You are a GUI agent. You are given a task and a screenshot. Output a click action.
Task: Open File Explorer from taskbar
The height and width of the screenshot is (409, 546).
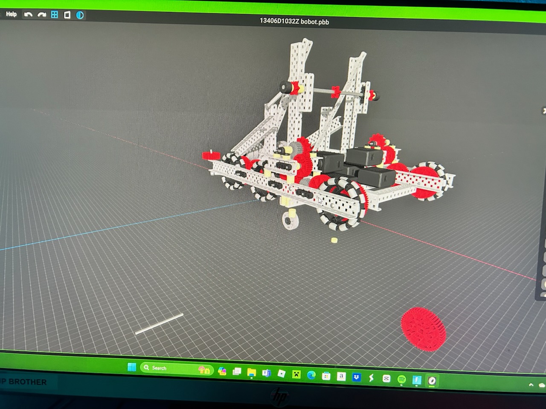[x=251, y=373]
